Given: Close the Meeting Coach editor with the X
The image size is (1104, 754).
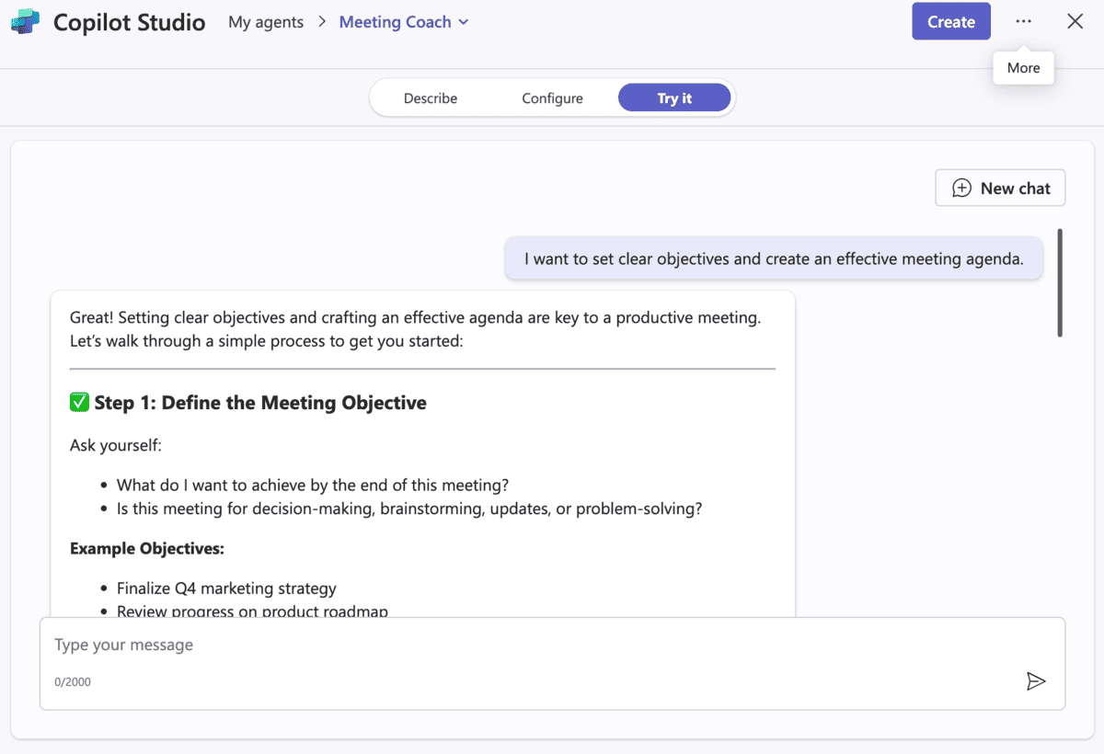Looking at the screenshot, I should pyautogui.click(x=1075, y=20).
